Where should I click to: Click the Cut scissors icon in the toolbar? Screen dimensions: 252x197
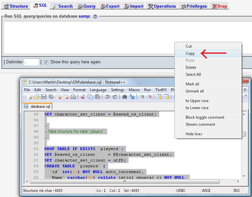tap(83, 97)
